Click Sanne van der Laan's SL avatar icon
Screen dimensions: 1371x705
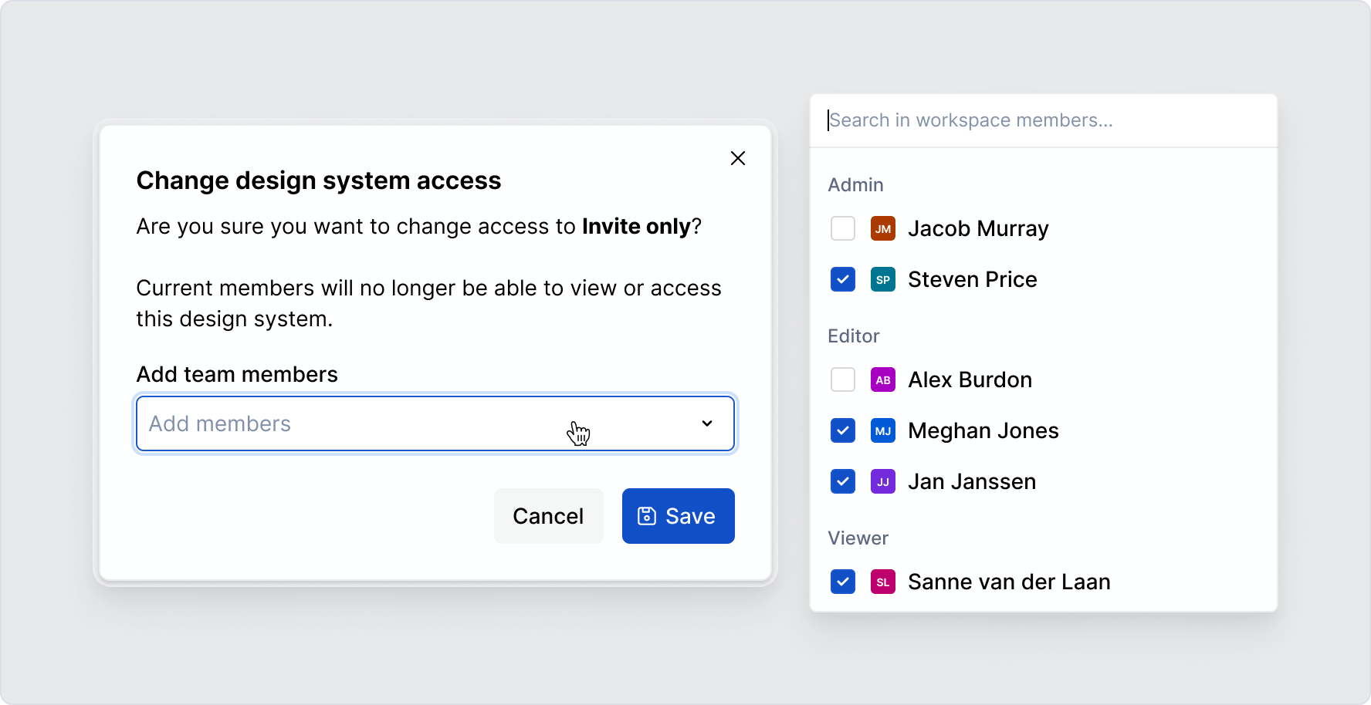pyautogui.click(x=882, y=582)
